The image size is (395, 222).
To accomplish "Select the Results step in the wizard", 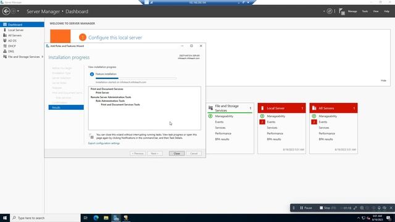I will [x=66, y=107].
